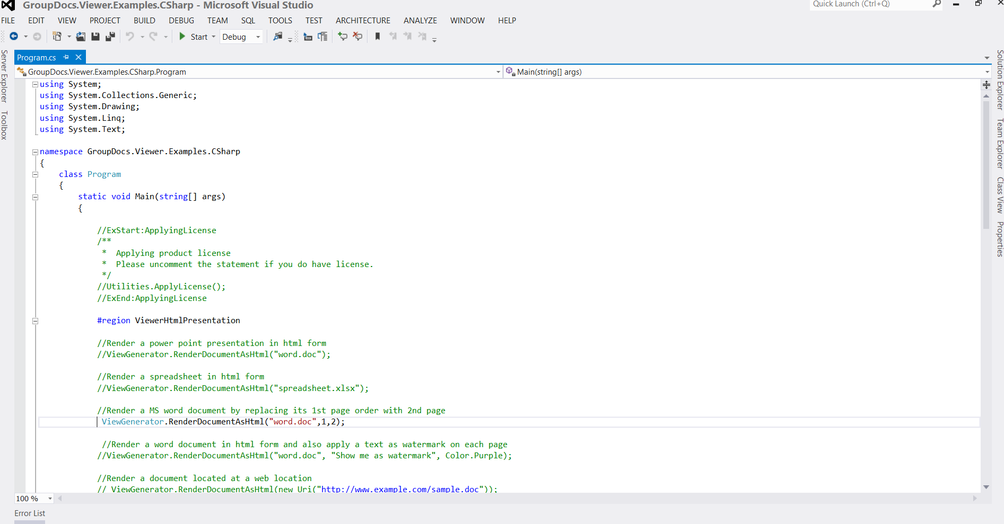Open the Server Explorer side tab

click(x=4, y=76)
